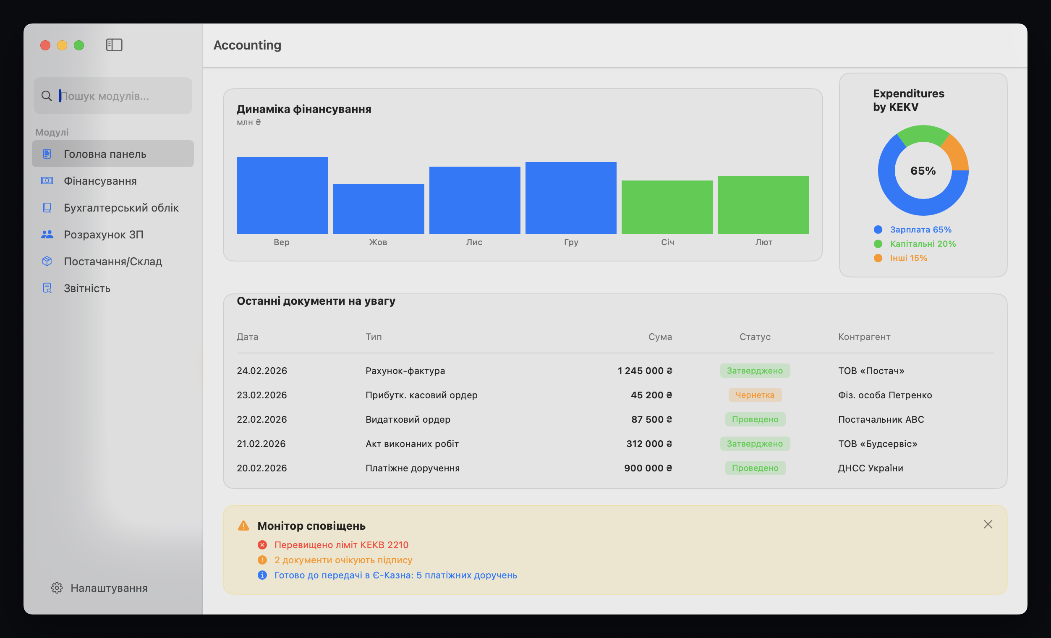Toggle the sidebar visibility icon

pos(114,45)
